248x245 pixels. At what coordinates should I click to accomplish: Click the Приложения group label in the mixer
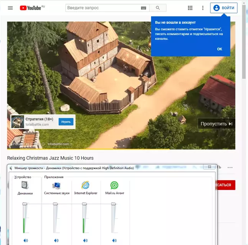point(54,177)
